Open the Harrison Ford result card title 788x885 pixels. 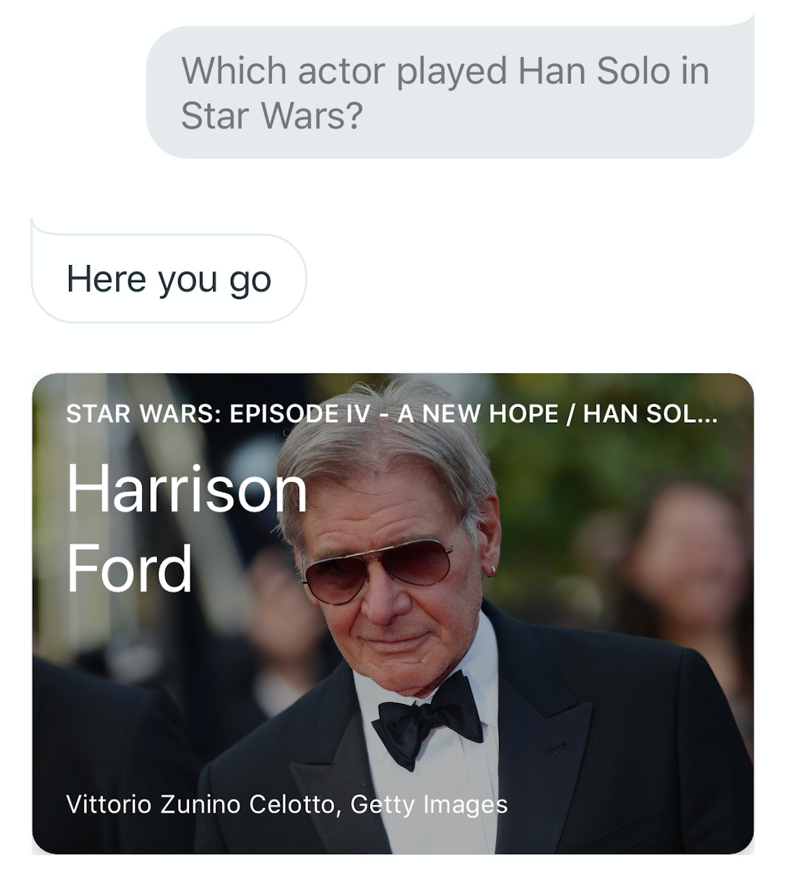186,527
